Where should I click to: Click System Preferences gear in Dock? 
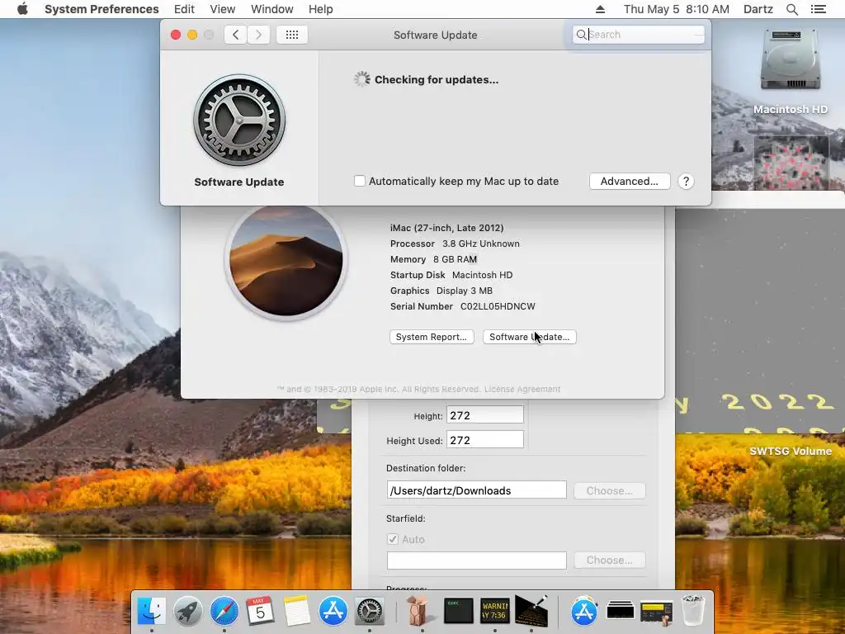pyautogui.click(x=370, y=611)
